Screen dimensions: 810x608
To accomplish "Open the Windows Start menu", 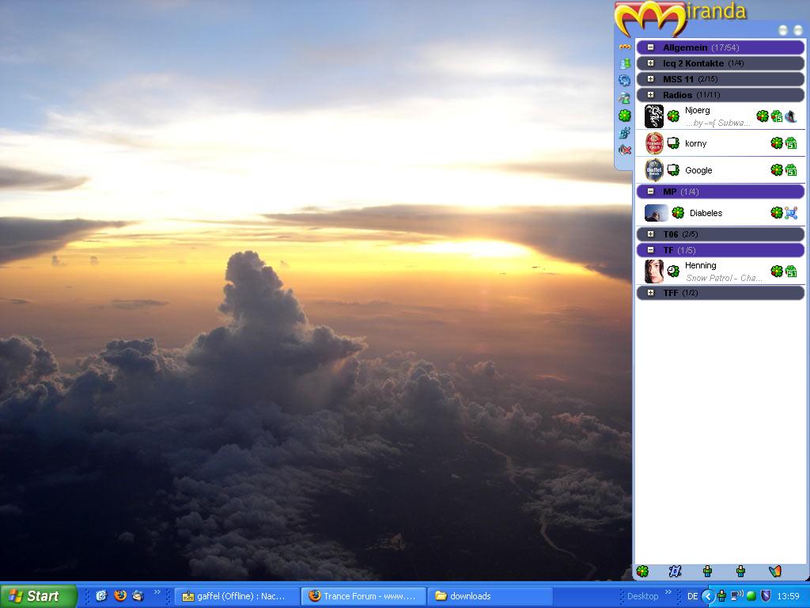I will point(38,596).
